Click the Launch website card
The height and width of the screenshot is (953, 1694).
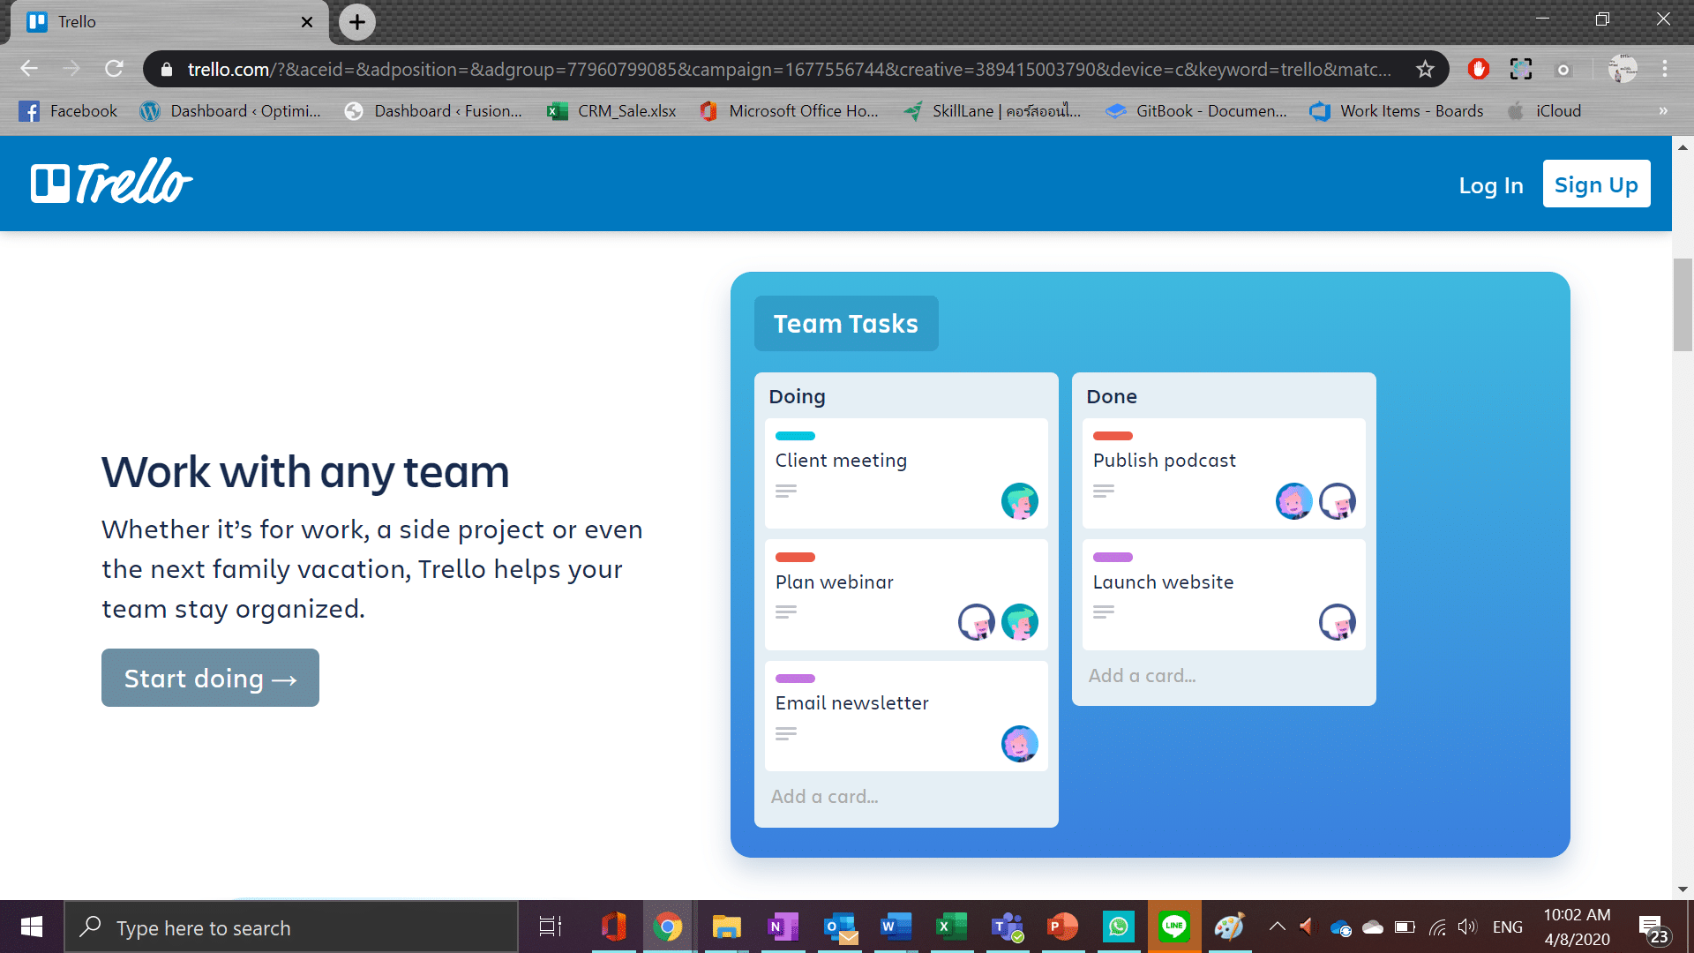[1224, 594]
